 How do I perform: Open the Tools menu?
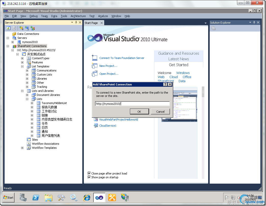click(x=64, y=16)
